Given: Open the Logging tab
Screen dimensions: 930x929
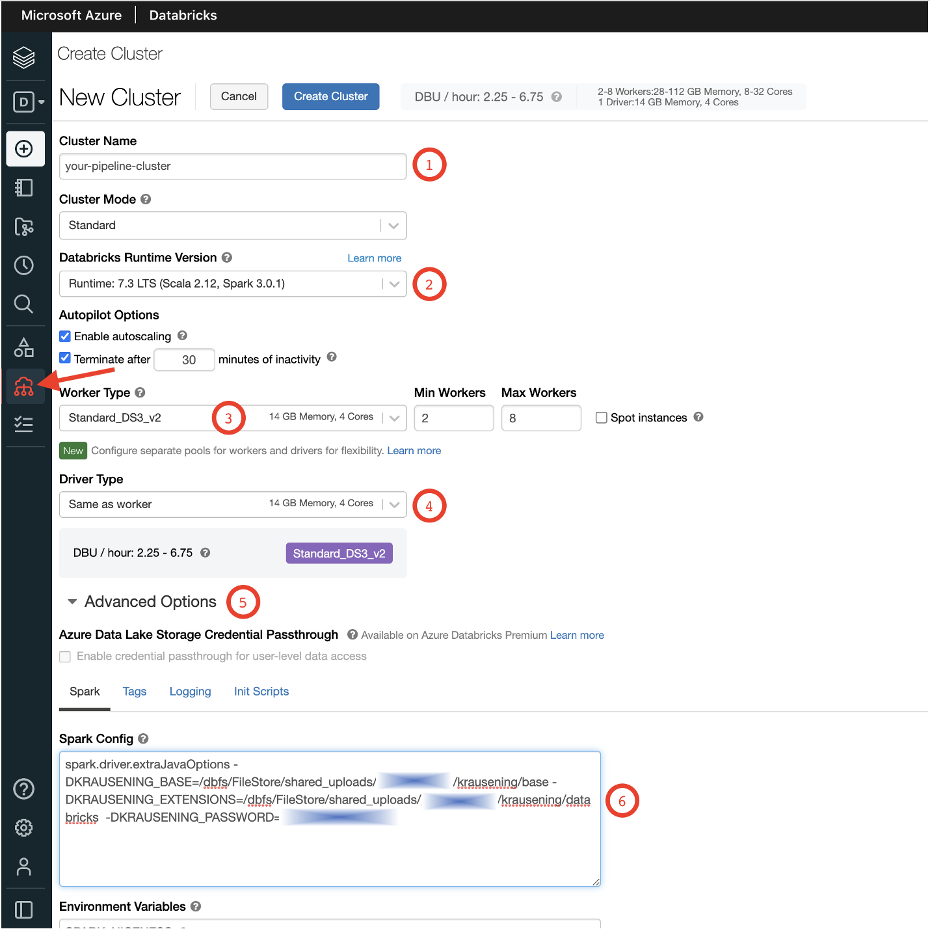Looking at the screenshot, I should click(190, 691).
